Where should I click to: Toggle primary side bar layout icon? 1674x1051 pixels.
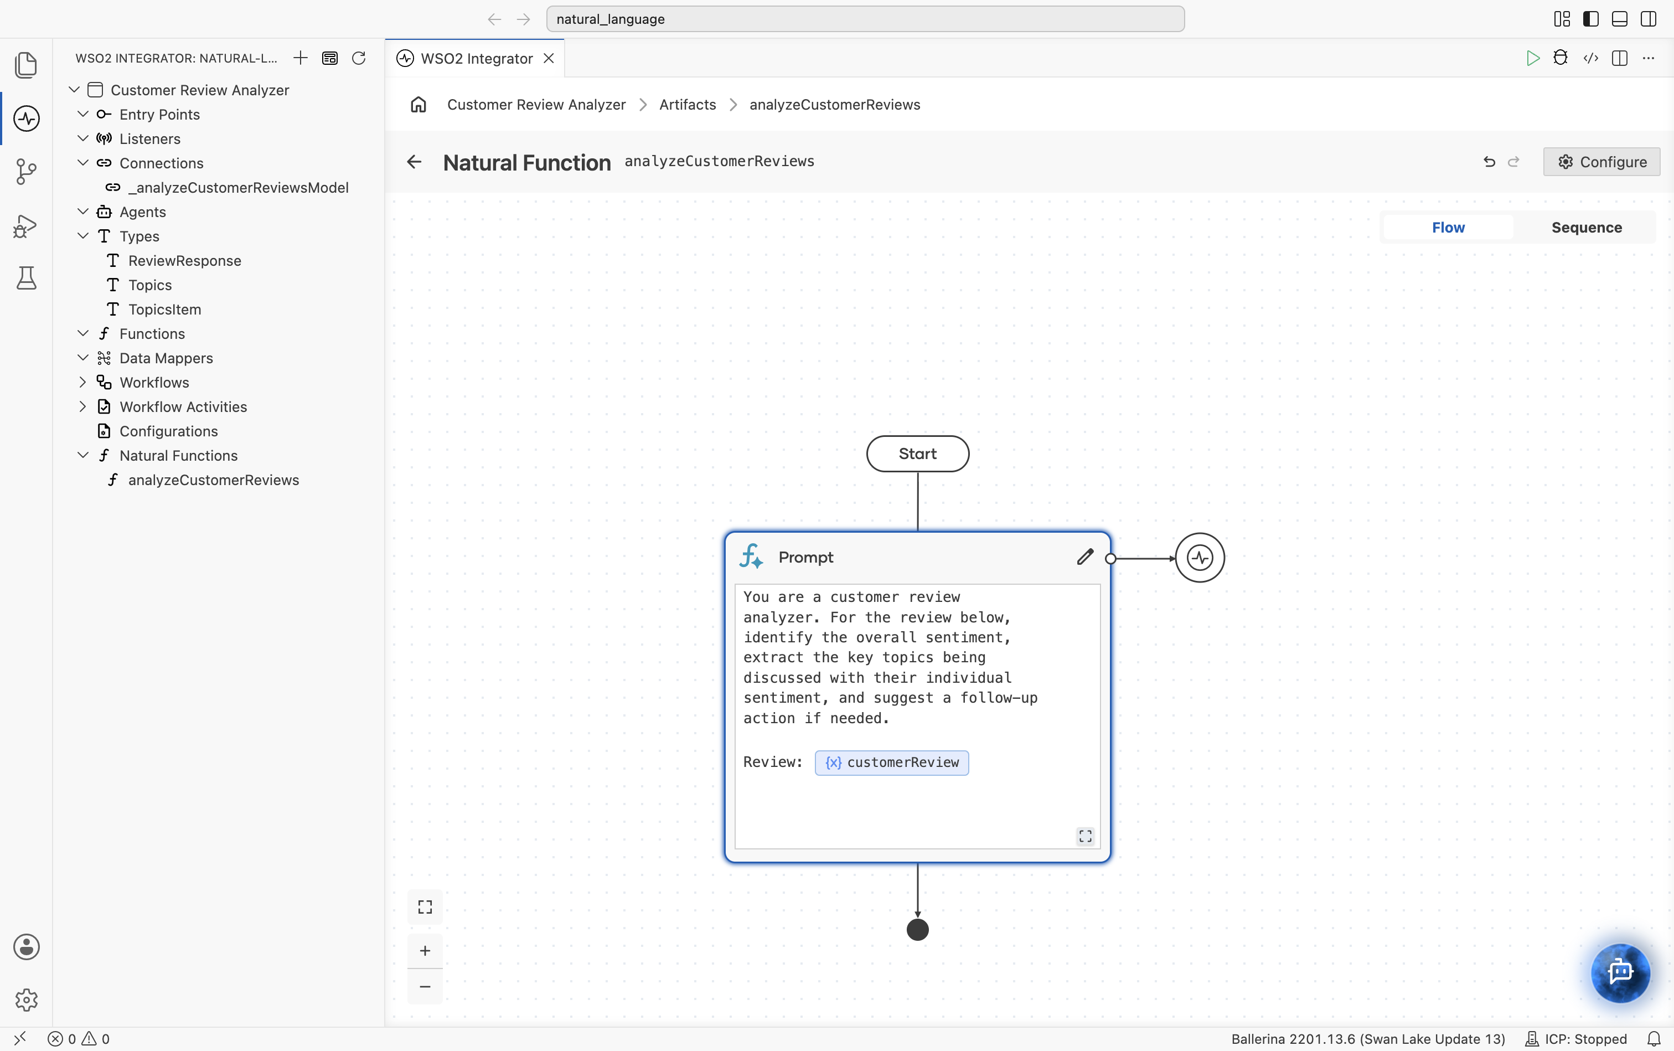[x=1590, y=19]
